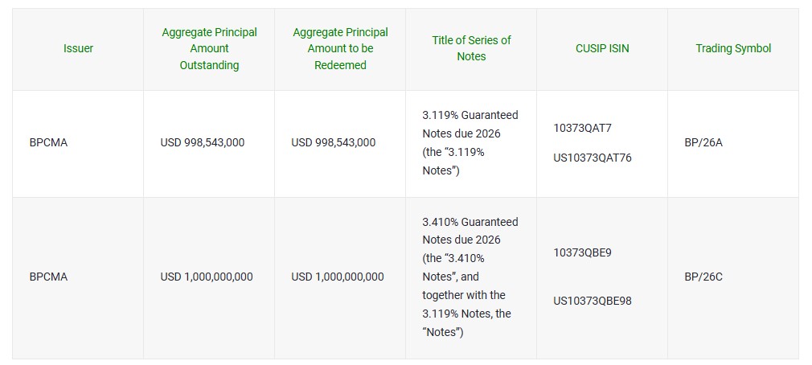Click the ISIN code US10373QAT76
812x365 pixels.
(x=593, y=158)
